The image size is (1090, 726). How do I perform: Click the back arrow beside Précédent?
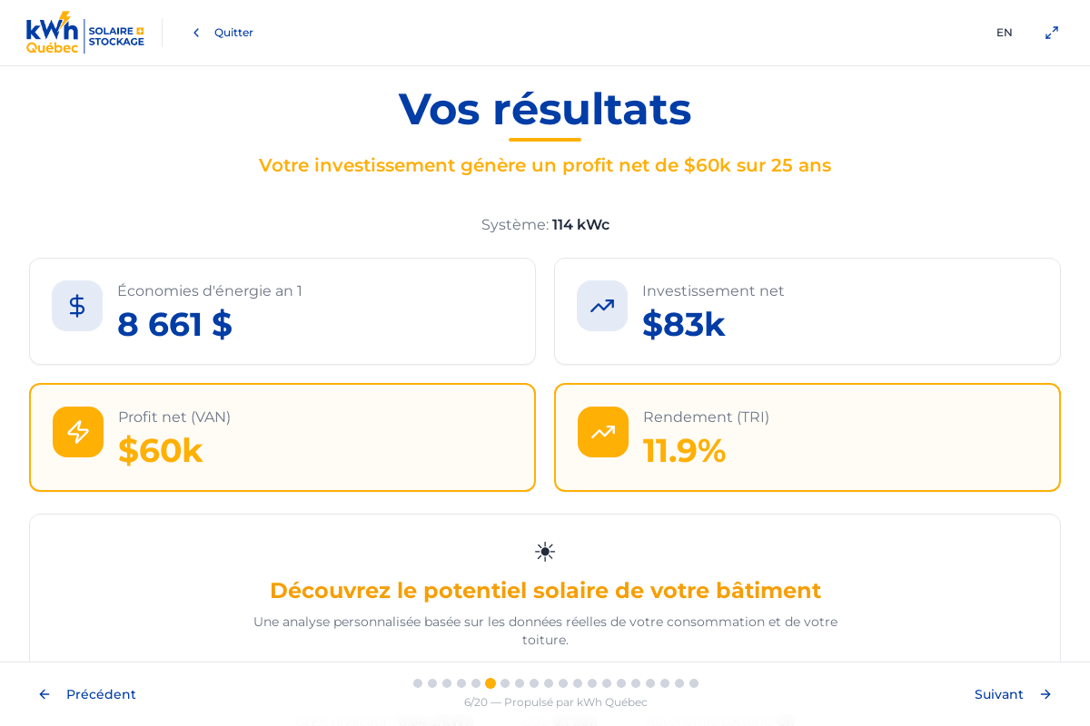coord(44,694)
